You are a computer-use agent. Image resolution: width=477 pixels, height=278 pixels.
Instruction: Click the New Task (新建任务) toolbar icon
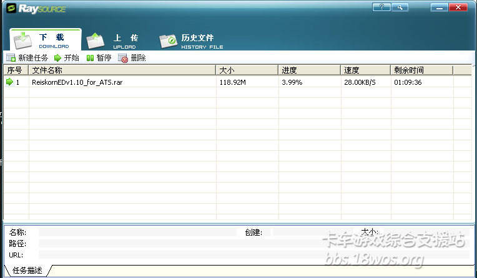tap(11, 58)
